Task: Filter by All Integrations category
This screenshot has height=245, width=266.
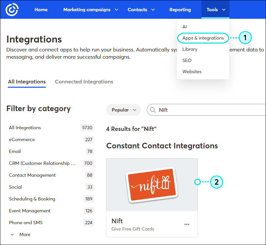Action: point(51,128)
